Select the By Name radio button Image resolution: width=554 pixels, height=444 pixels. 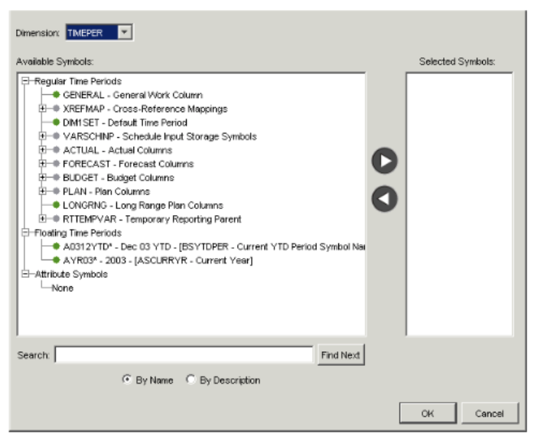click(127, 380)
